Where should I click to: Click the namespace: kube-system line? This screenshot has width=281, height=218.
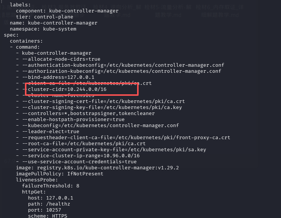(43, 29)
